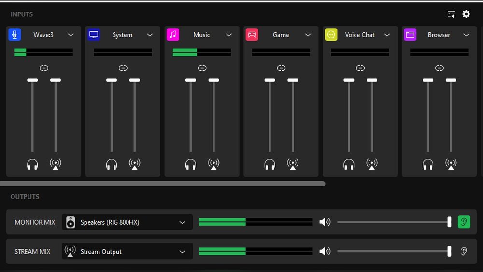Click the Wave:3 stream volume fader

(x=56, y=115)
